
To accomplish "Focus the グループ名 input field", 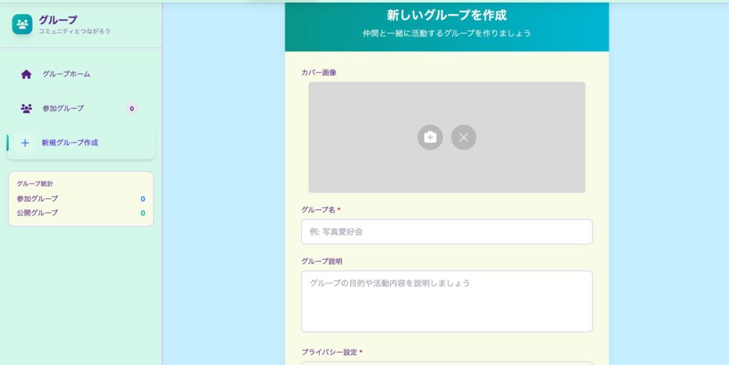I will pos(447,231).
